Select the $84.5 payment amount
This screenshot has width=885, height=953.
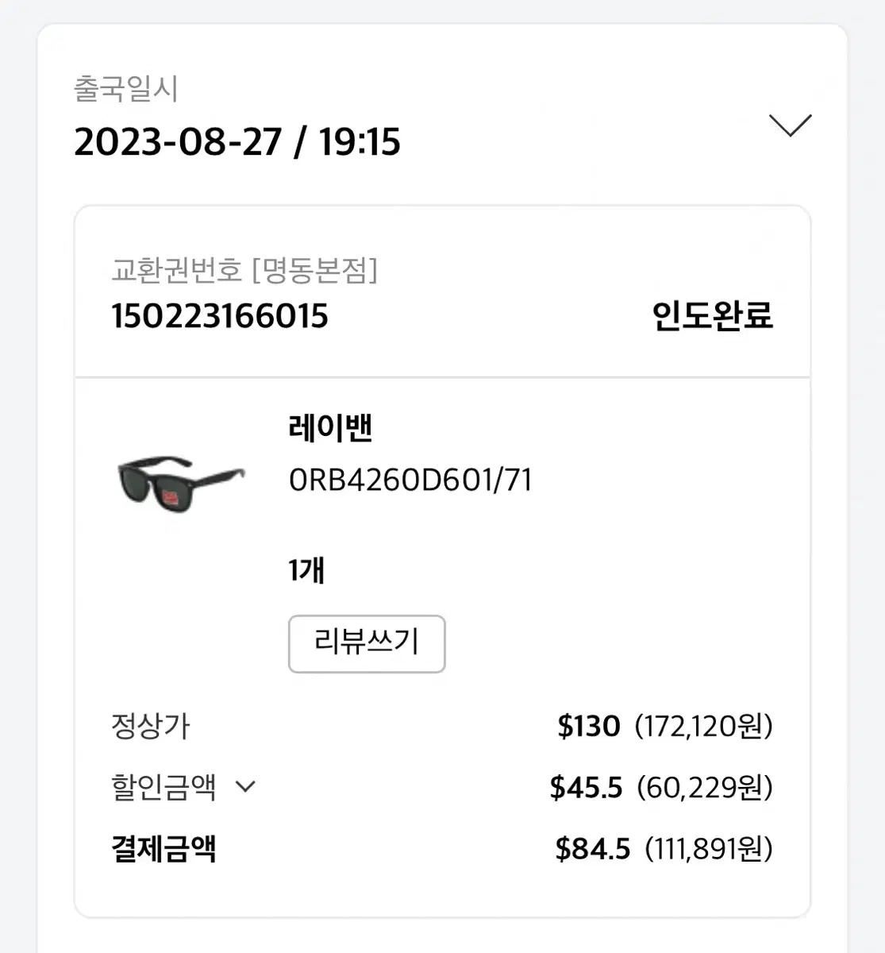pos(593,849)
